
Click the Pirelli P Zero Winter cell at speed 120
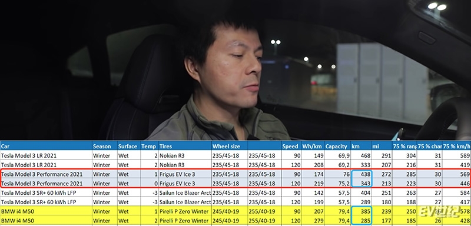pyautogui.click(x=185, y=220)
